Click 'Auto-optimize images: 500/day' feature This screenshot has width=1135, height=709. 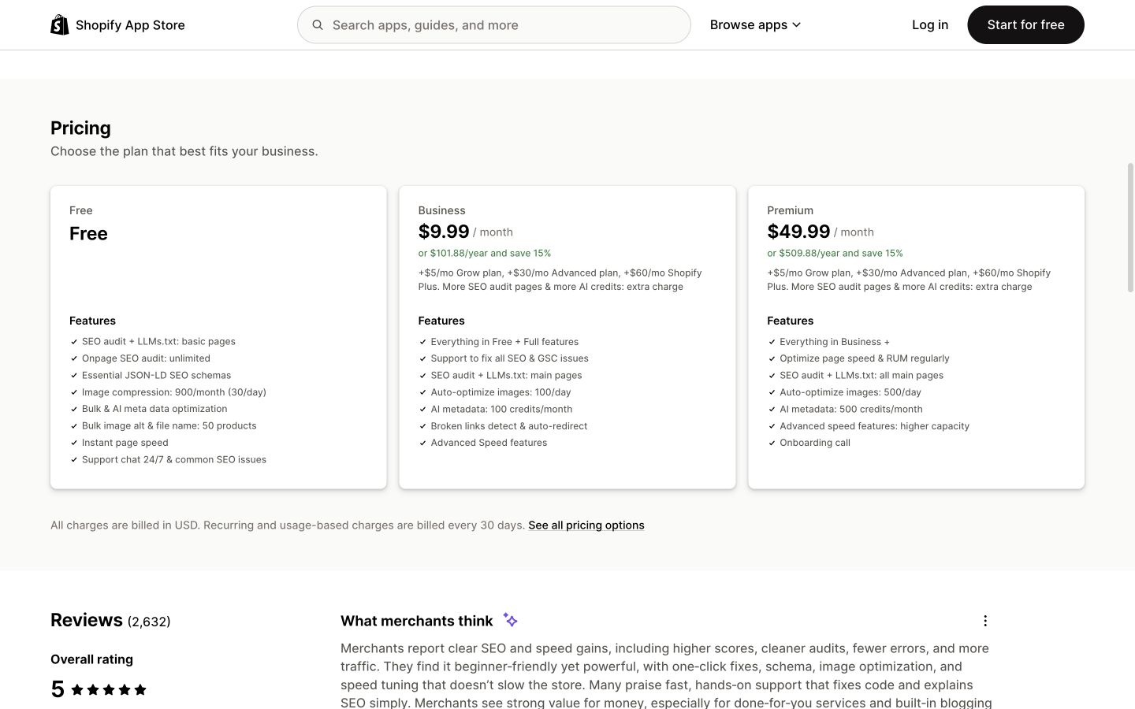(x=850, y=392)
